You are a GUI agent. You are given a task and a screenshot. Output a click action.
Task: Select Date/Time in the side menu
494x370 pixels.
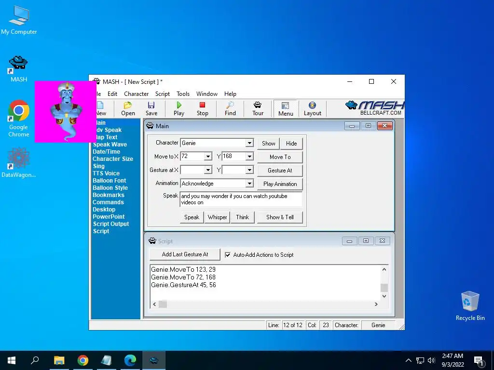(x=106, y=152)
